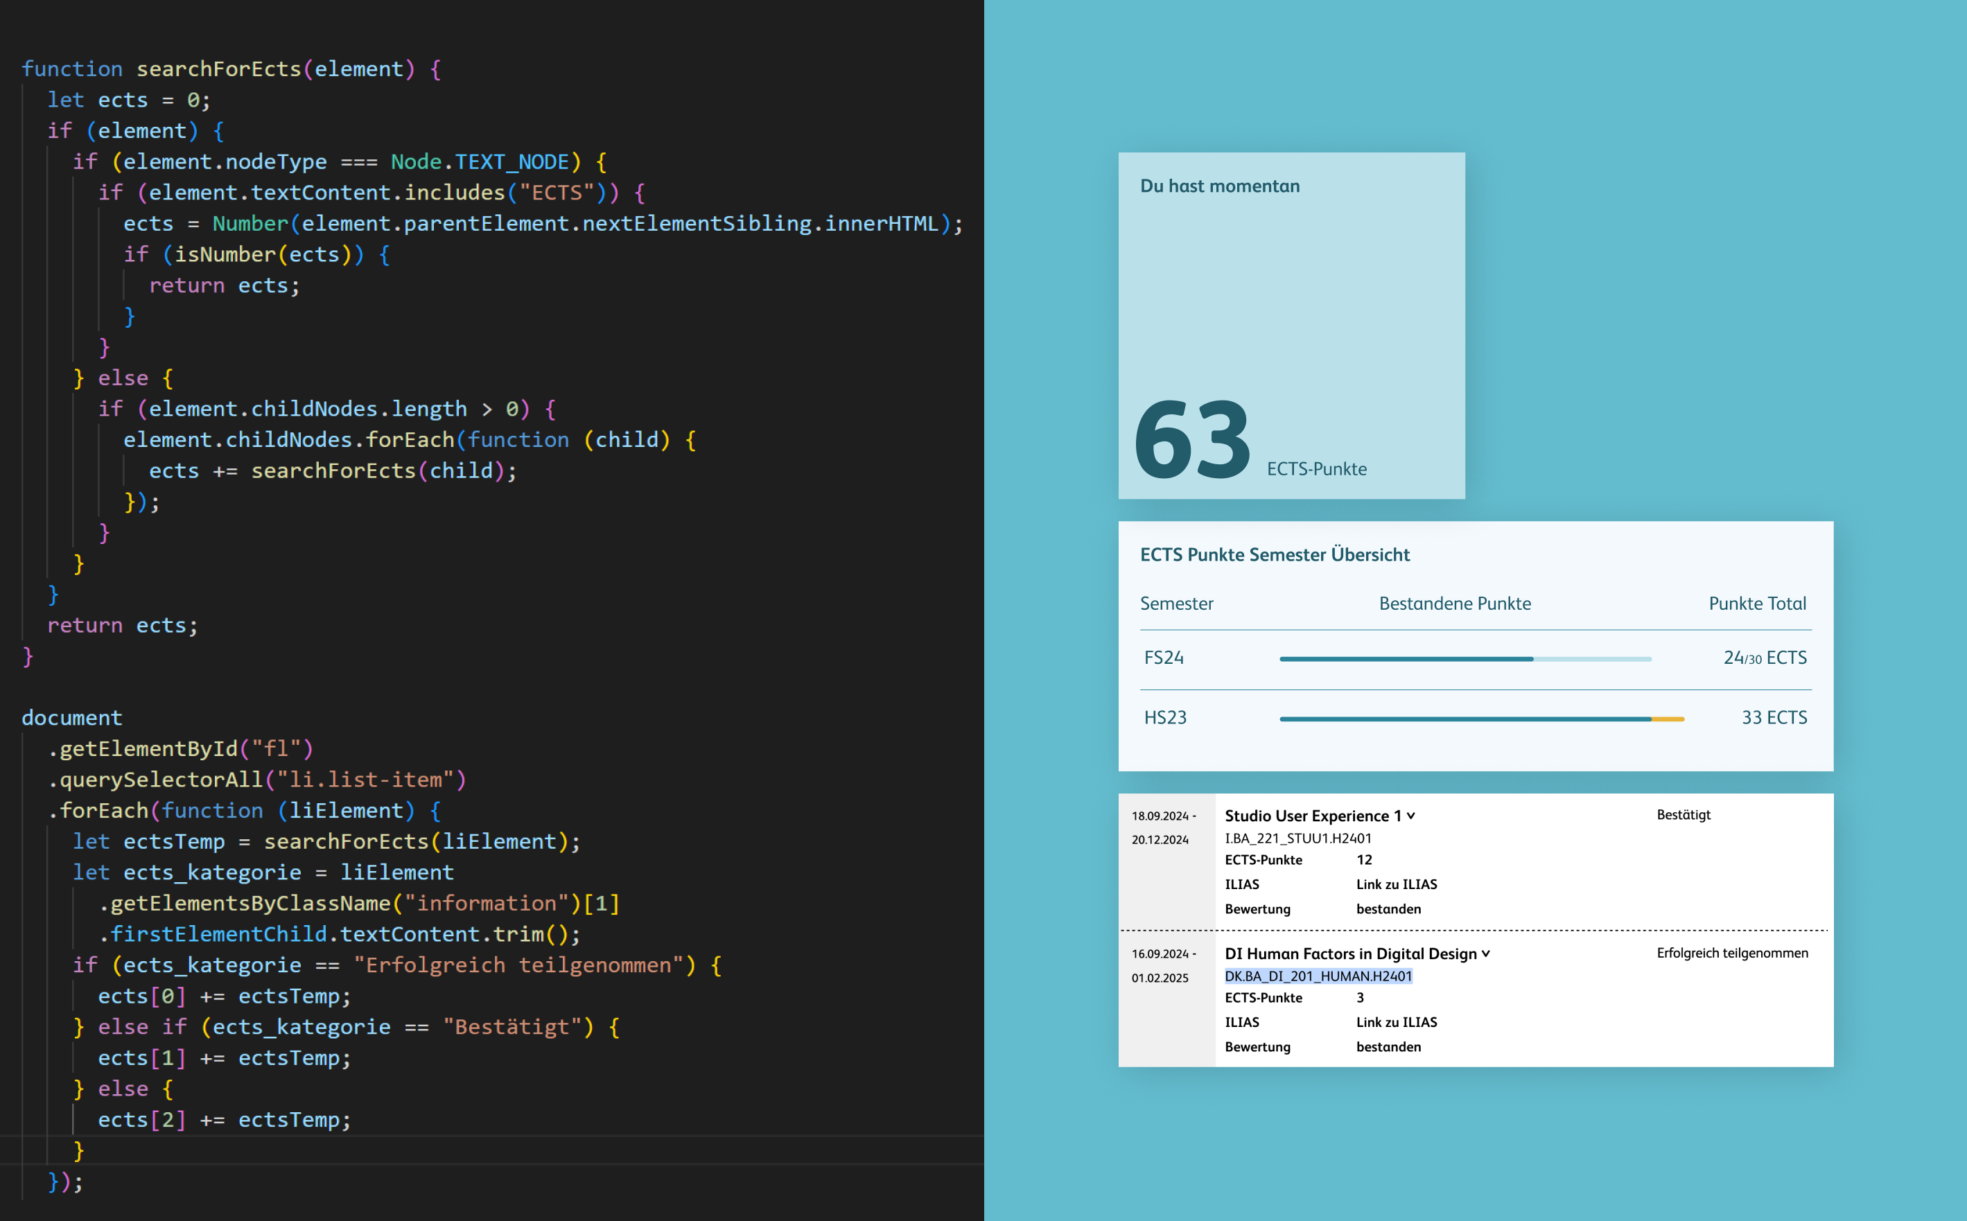Click 'bestanden' under DI Human Factors
Image resolution: width=1967 pixels, height=1221 pixels.
1388,1047
